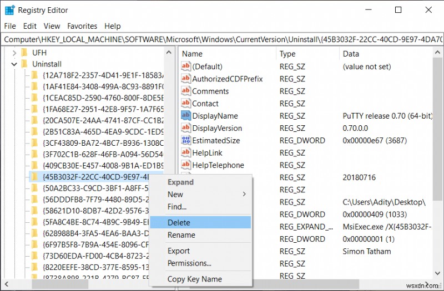Click folder icon of {3CF43809-BA72 key
Viewport: 444px width, 291px height.
pyautogui.click(x=34, y=143)
